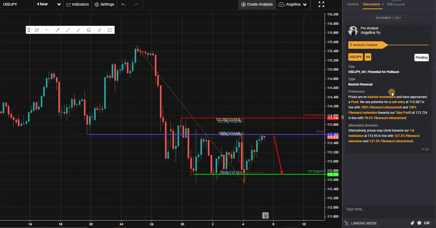The image size is (436, 228).
Task: Click the 11:20 message timestamp
Action: point(425,149)
